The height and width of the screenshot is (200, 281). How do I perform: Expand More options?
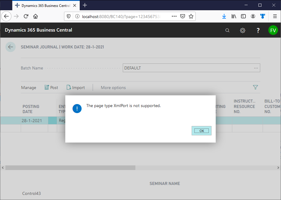tap(113, 88)
